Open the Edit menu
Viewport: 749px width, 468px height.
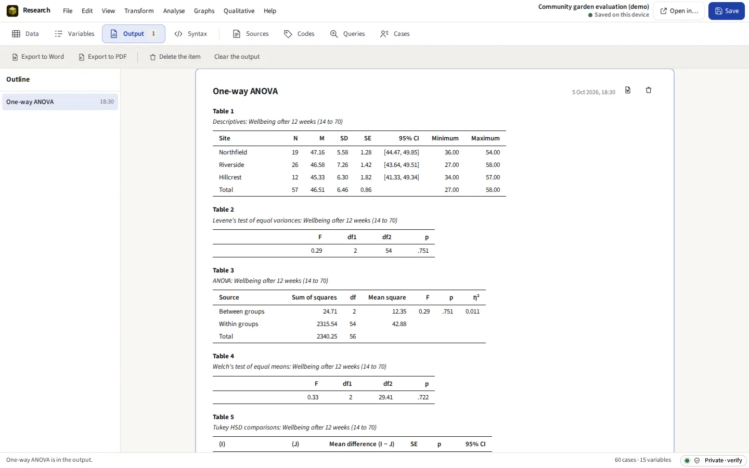(87, 11)
